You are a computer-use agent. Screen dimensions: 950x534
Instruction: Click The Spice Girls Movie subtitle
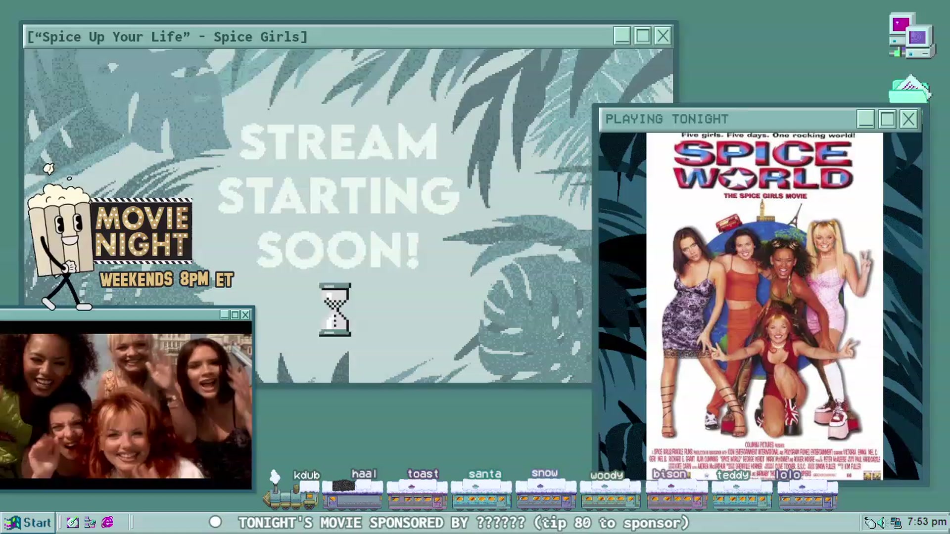click(765, 196)
